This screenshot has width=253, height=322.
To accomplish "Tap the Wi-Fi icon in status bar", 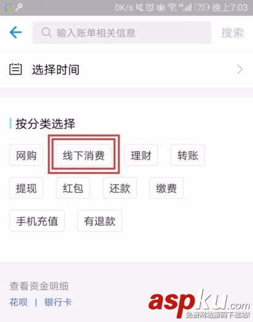I will point(172,7).
